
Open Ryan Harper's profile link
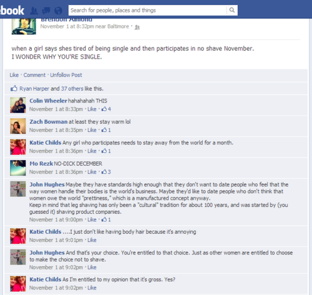34,89
